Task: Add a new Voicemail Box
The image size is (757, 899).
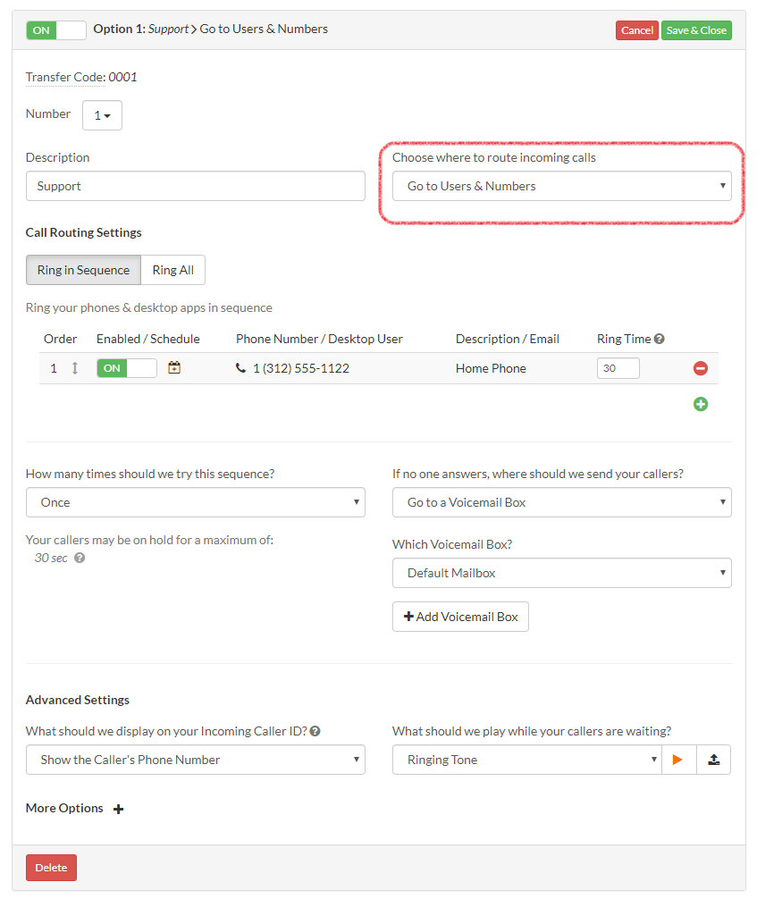Action: pyautogui.click(x=459, y=616)
